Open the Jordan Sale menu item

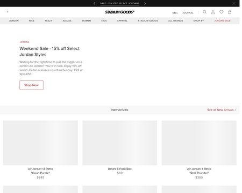[223, 21]
